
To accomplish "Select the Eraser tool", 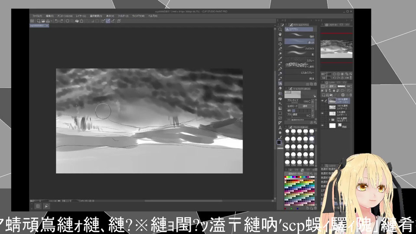I will pyautogui.click(x=280, y=88).
